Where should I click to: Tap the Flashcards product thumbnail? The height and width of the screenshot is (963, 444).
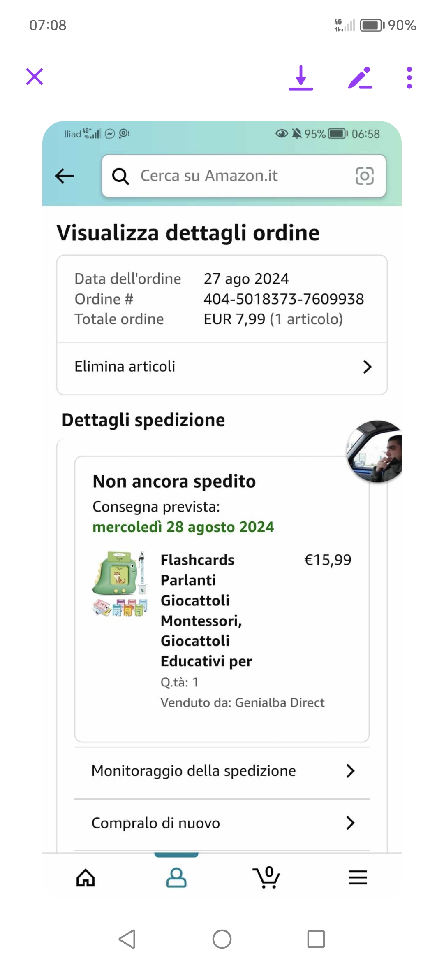click(120, 584)
